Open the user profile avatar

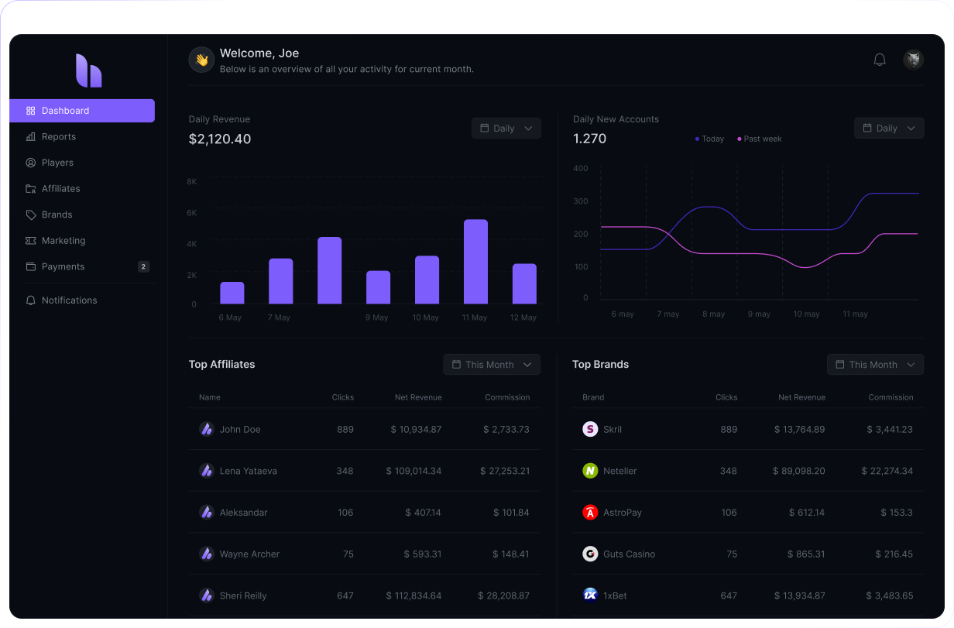tap(913, 60)
